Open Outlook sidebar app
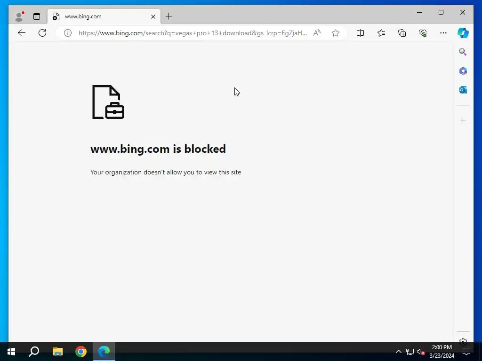This screenshot has width=482, height=361. (463, 90)
